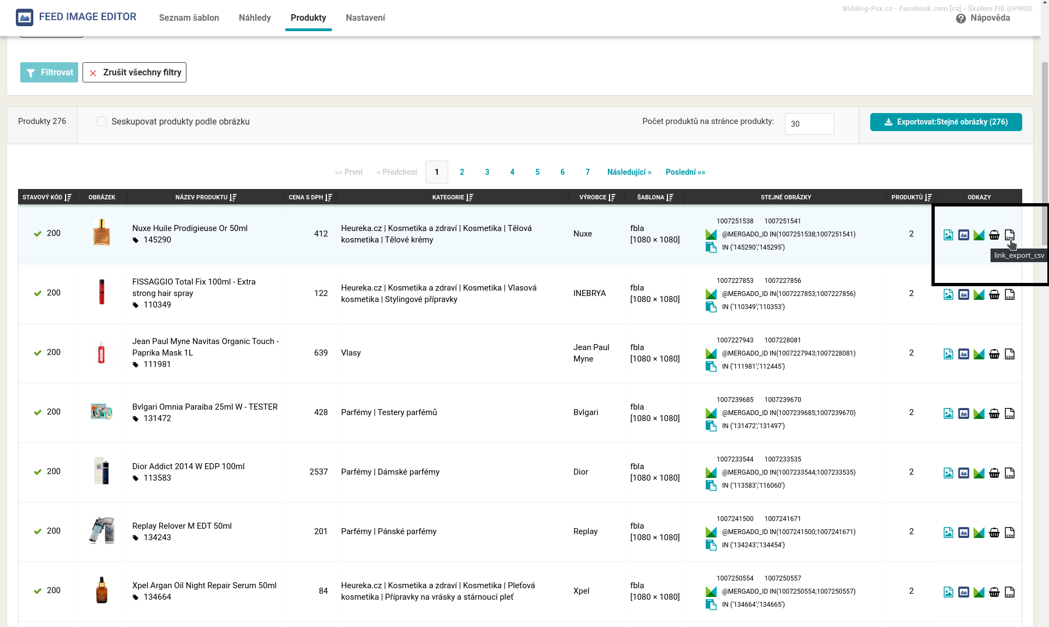The width and height of the screenshot is (1049, 627).
Task: Click CSV icon in FISSAGGIO Total Fix row
Action: [1010, 294]
